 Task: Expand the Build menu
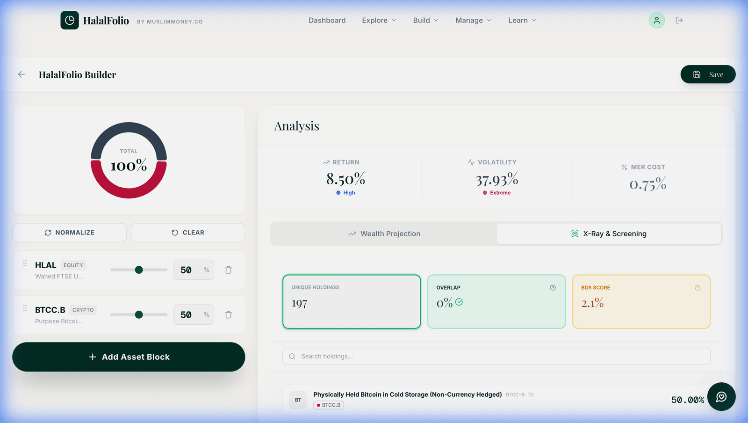pyautogui.click(x=426, y=20)
